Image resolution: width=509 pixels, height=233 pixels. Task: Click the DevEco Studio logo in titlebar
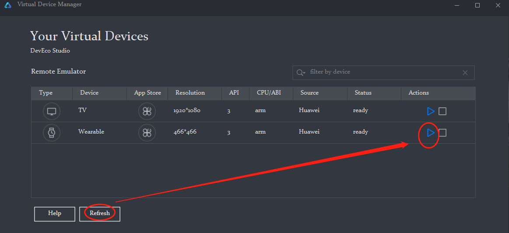pos(8,5)
